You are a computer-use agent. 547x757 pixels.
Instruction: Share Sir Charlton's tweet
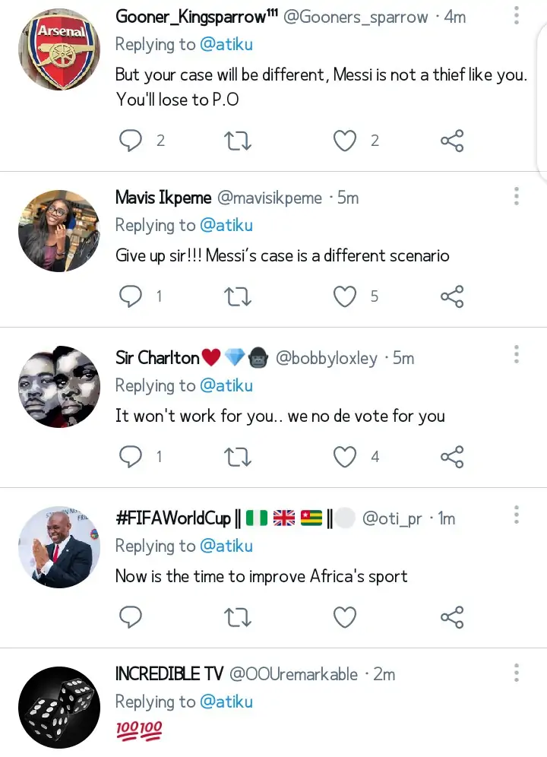pyautogui.click(x=452, y=457)
